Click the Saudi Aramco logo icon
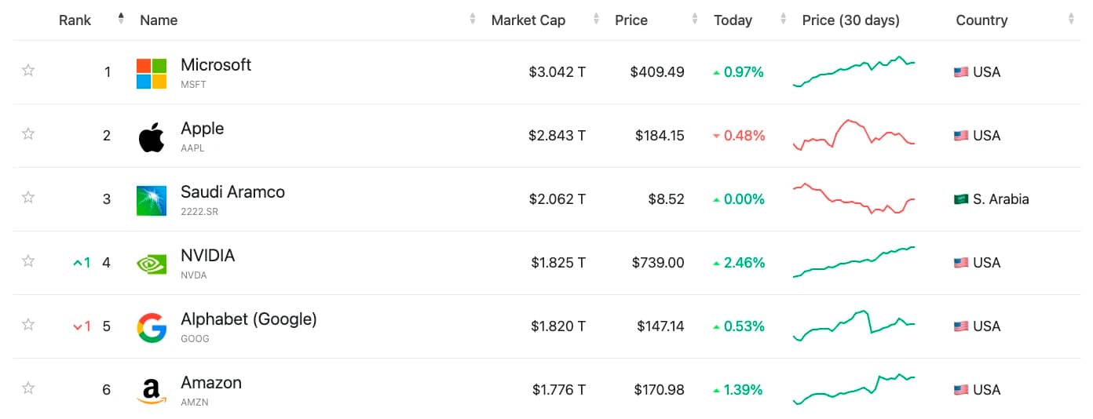The width and height of the screenshot is (1093, 419). (152, 200)
